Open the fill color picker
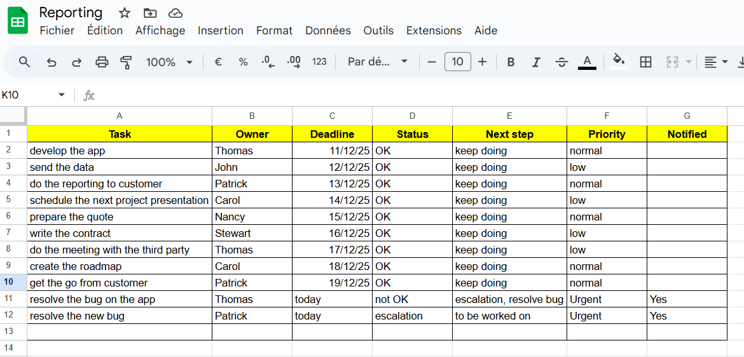 (x=619, y=61)
